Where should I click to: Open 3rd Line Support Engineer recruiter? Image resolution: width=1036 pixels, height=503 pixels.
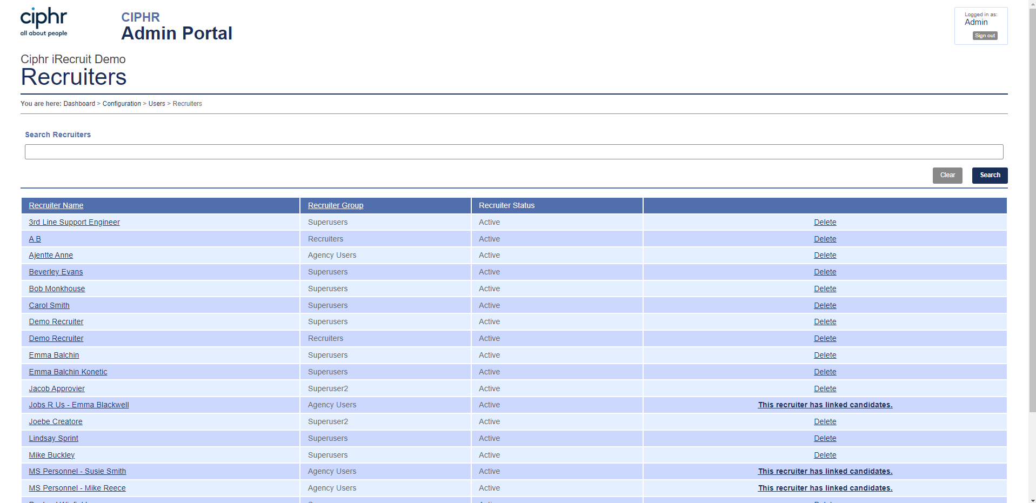pyautogui.click(x=74, y=222)
